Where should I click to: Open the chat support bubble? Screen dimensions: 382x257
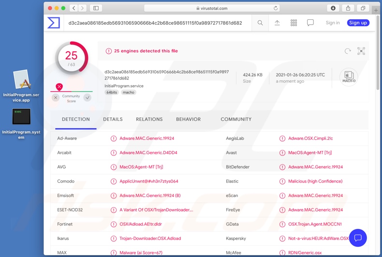pos(358,238)
